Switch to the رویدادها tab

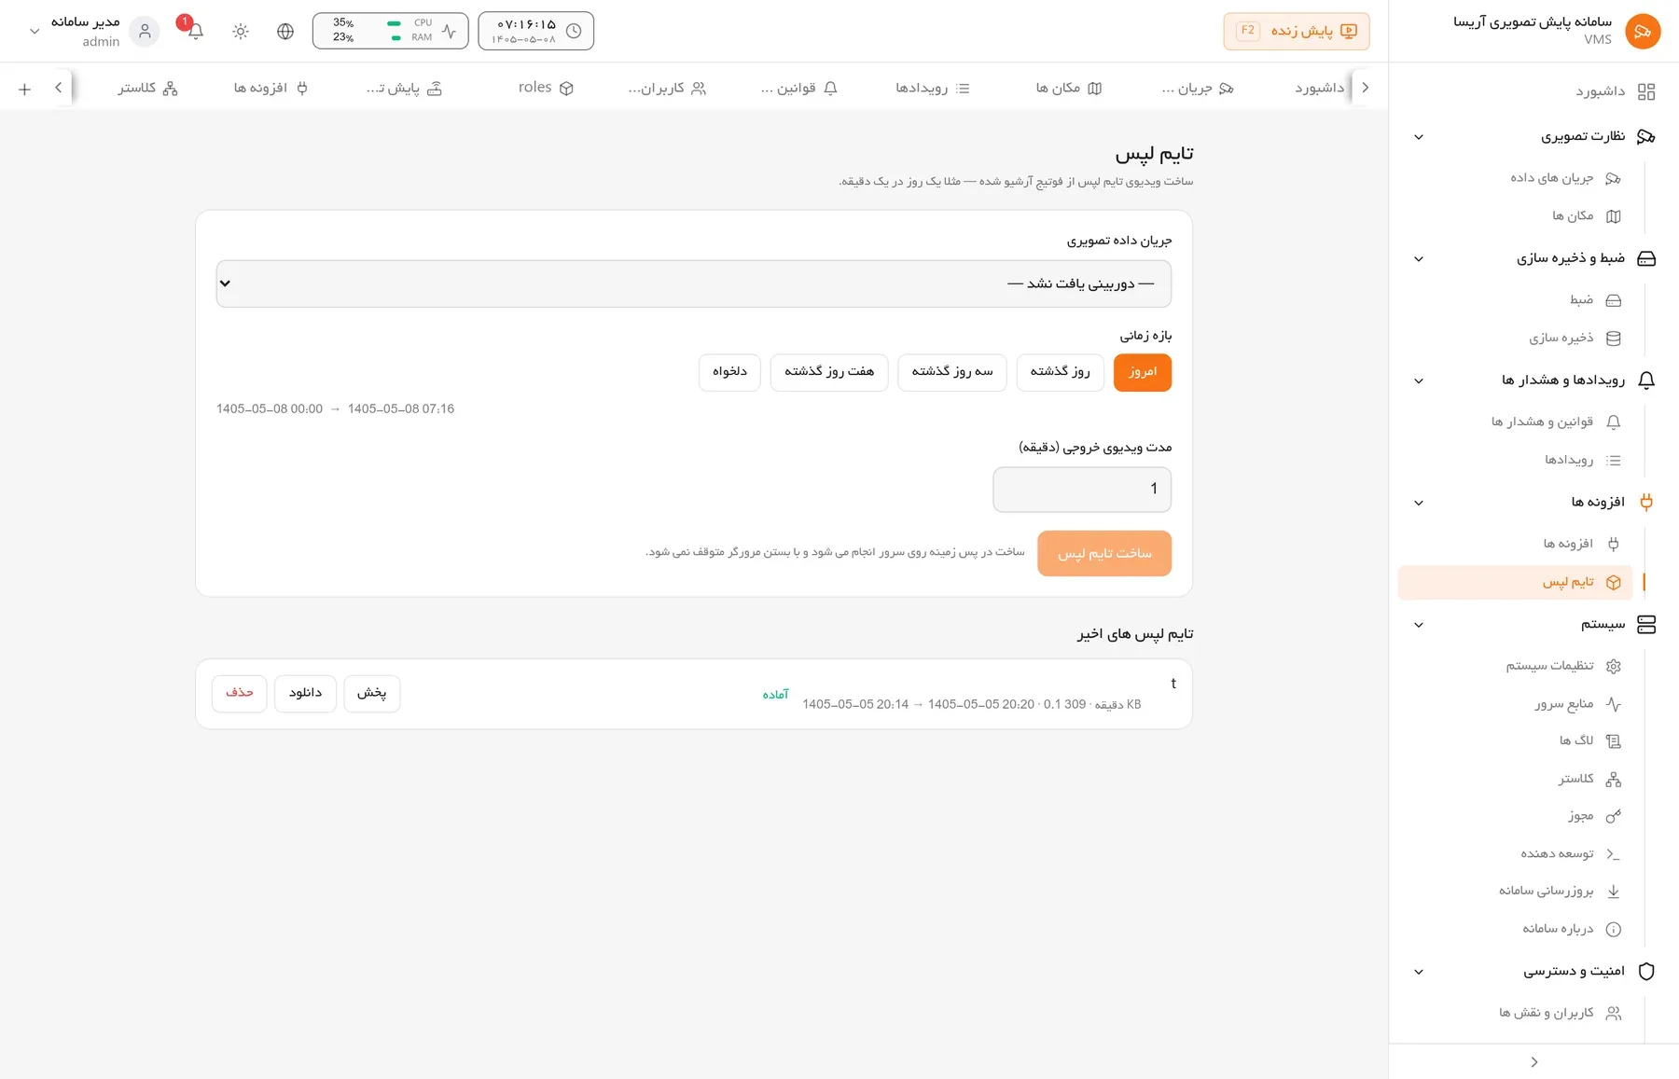pyautogui.click(x=933, y=88)
